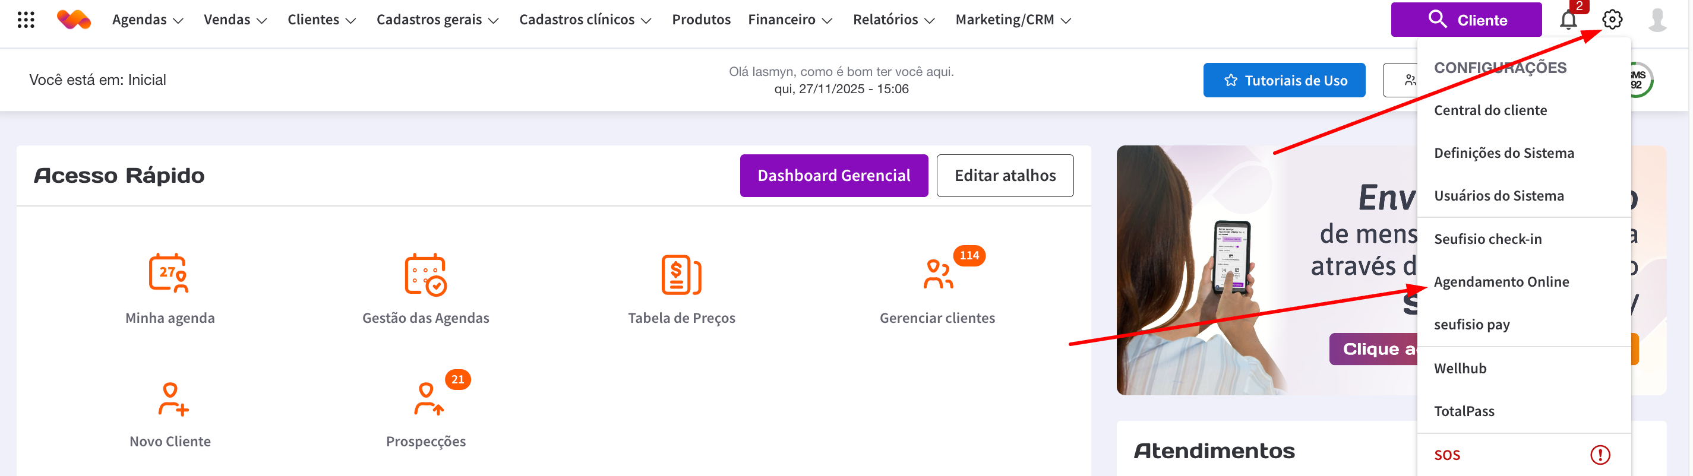Open the user profile avatar

point(1657,20)
